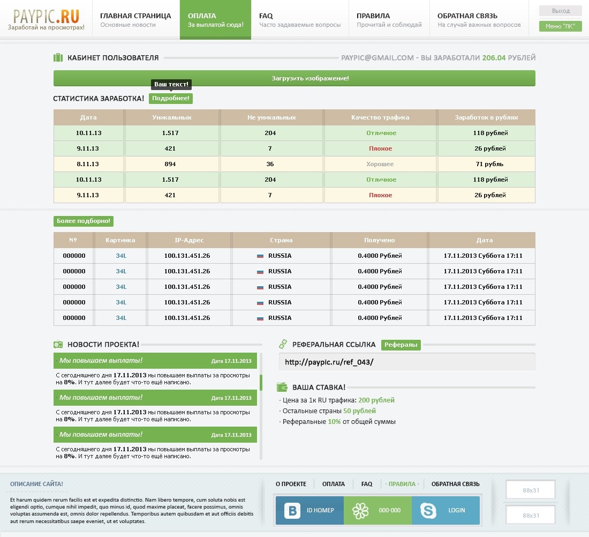Click the link icon beside Реферальная ссылка
Screen dimensions: 589x537
click(283, 345)
